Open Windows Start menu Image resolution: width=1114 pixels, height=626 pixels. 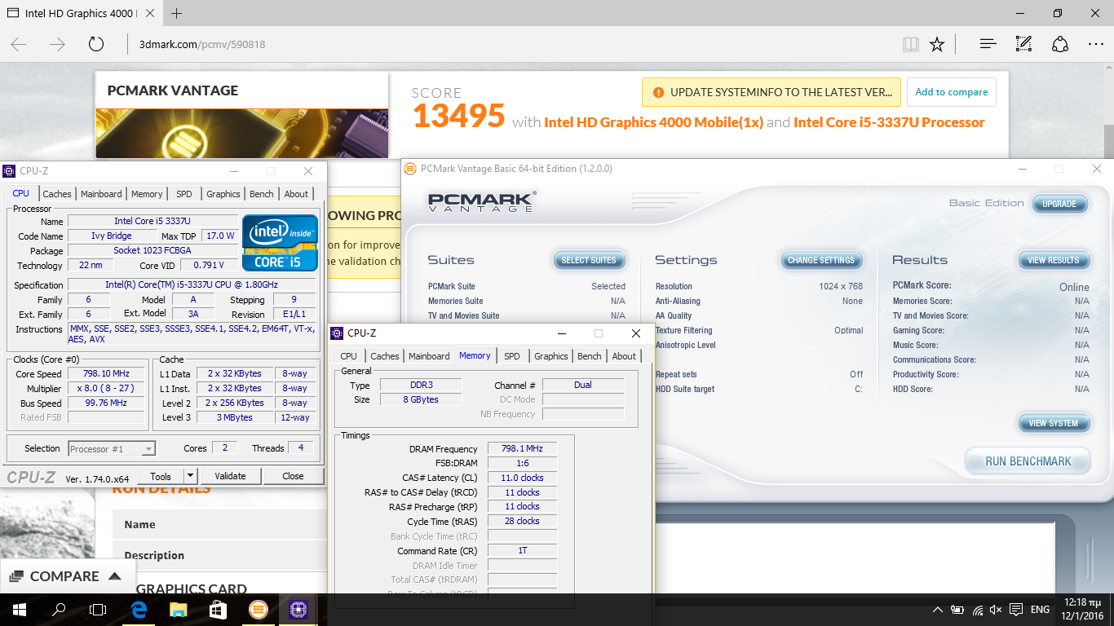pos(19,609)
